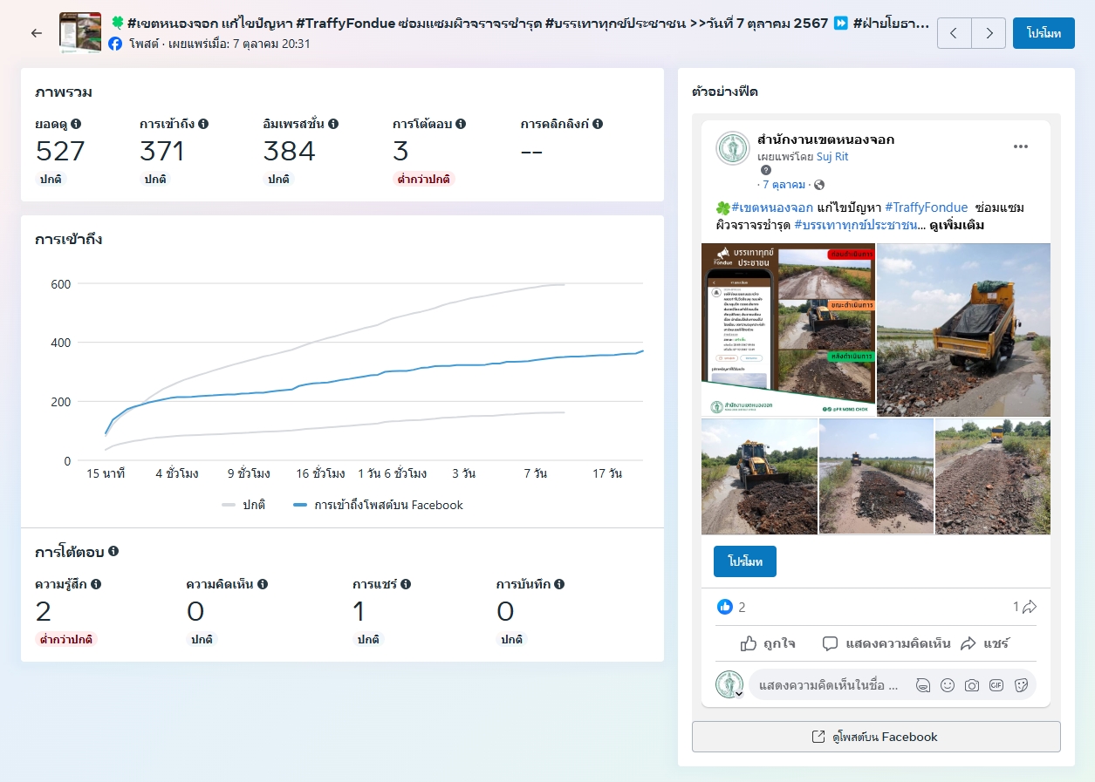This screenshot has height=782, width=1095.
Task: Click the sticker icon in comment box
Action: pyautogui.click(x=1021, y=685)
